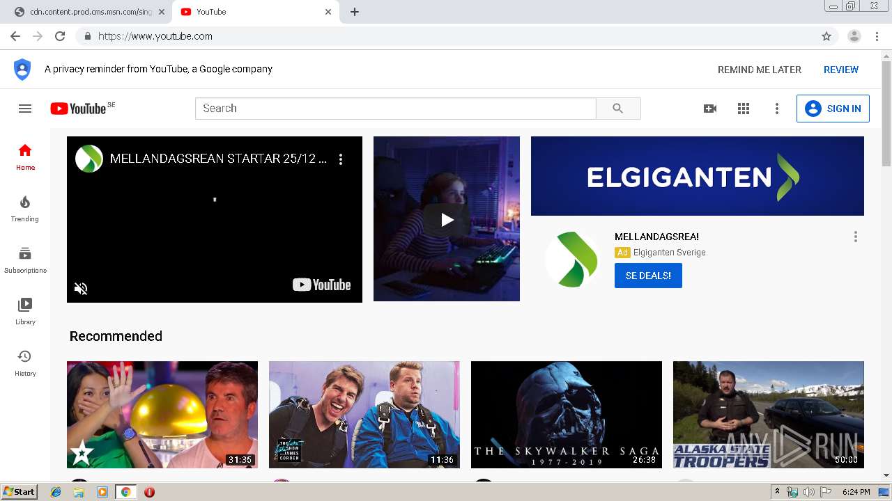
Task: Click the privacy shield icon
Action: tap(22, 69)
